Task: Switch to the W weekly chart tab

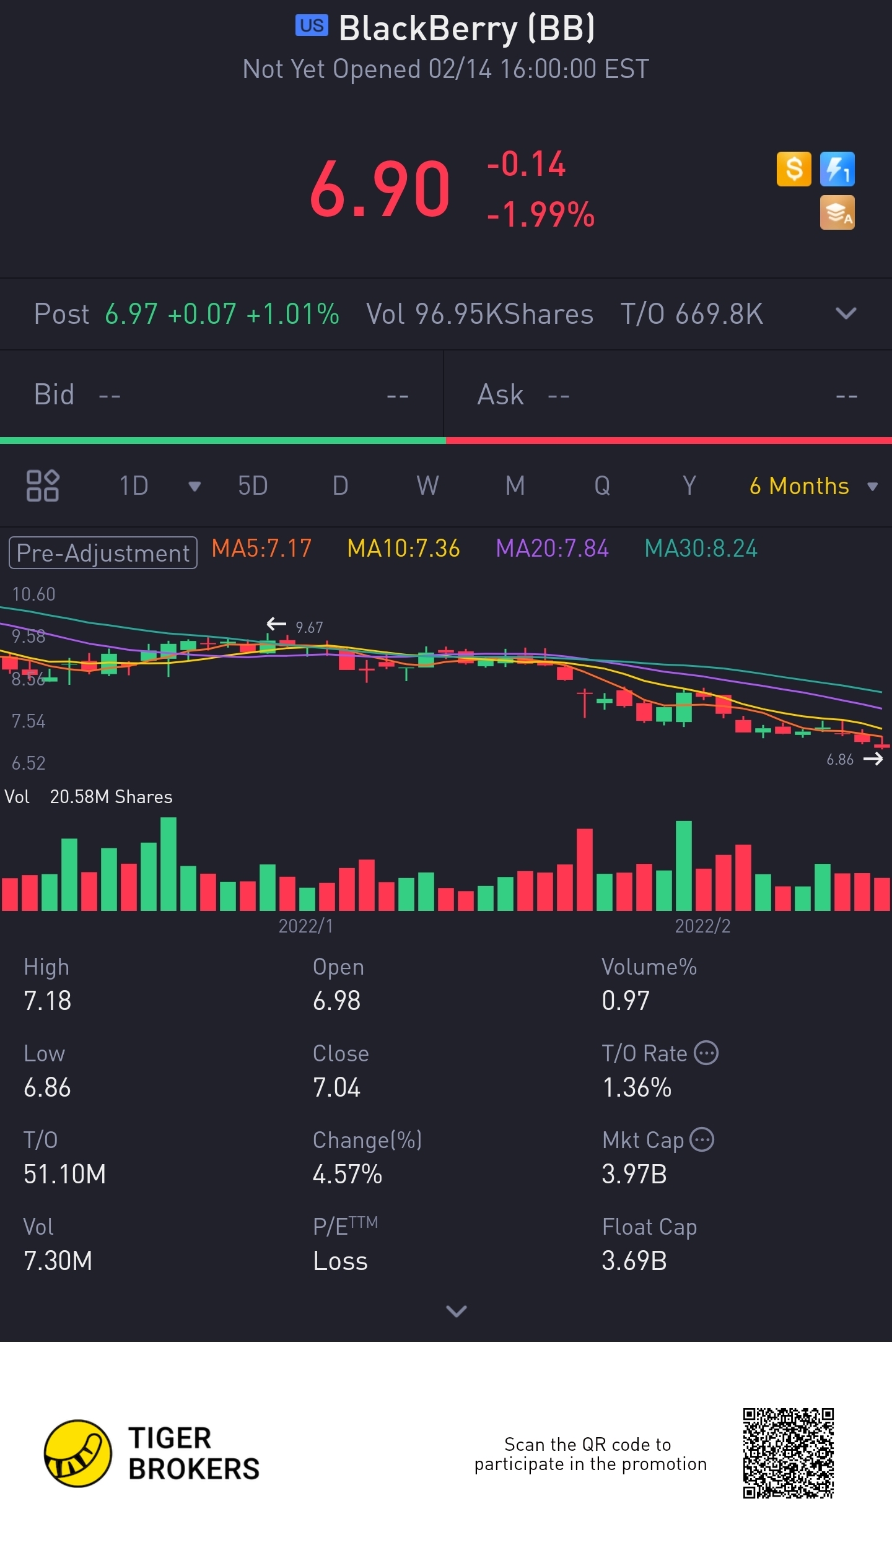Action: [x=427, y=486]
